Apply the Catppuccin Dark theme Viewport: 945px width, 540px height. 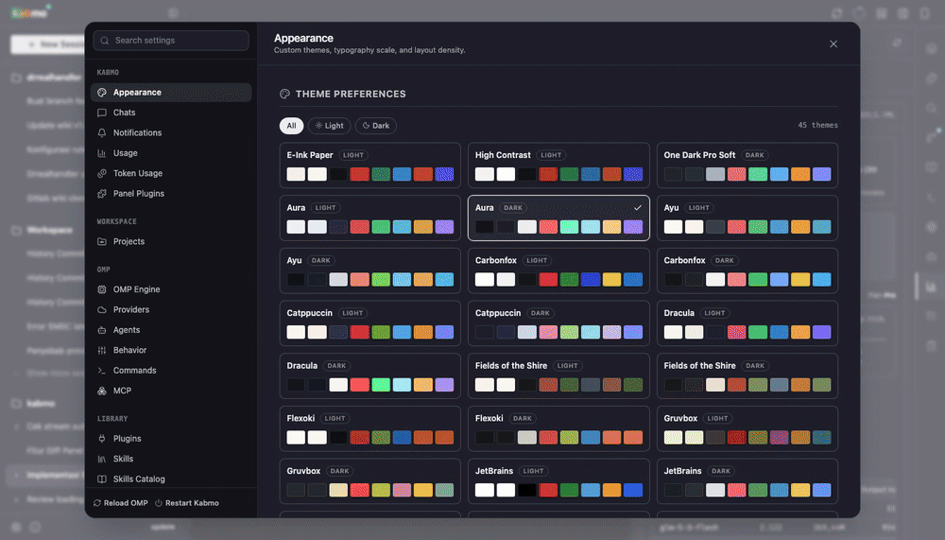click(558, 323)
